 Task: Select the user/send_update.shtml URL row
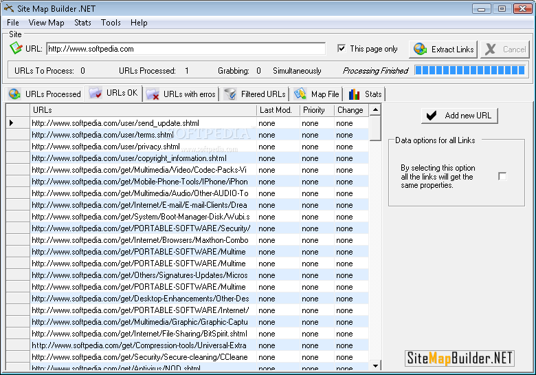pyautogui.click(x=199, y=123)
